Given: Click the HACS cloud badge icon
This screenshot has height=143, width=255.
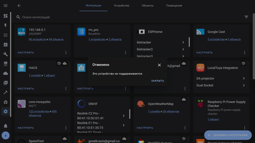Looking at the screenshot, I should point(65,64).
